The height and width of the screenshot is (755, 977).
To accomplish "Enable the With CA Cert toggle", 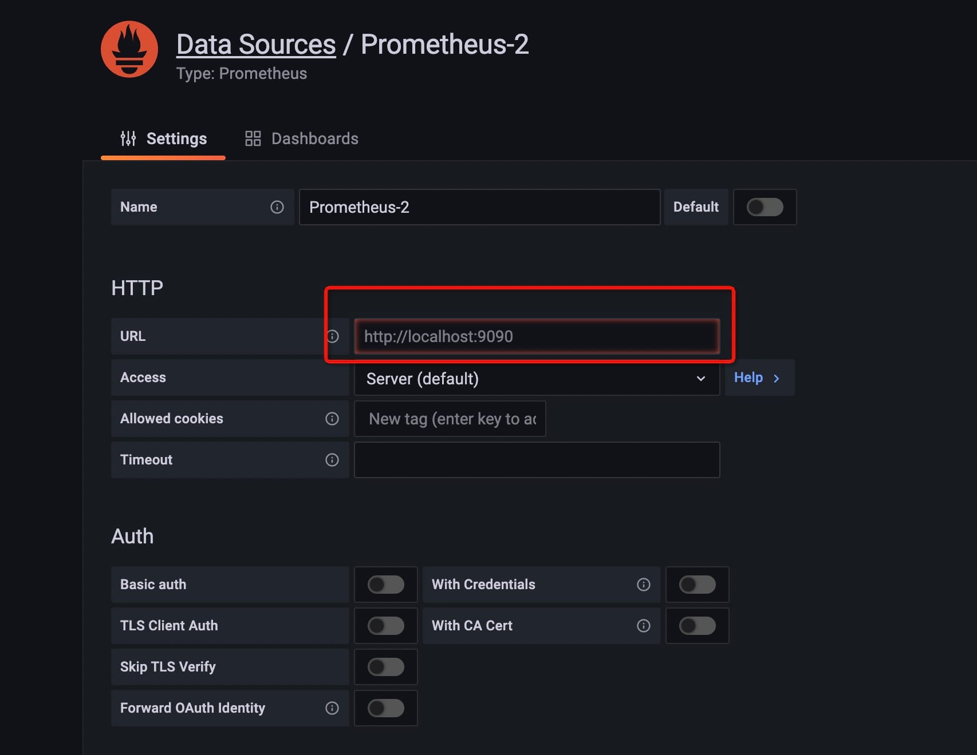I will click(x=697, y=626).
